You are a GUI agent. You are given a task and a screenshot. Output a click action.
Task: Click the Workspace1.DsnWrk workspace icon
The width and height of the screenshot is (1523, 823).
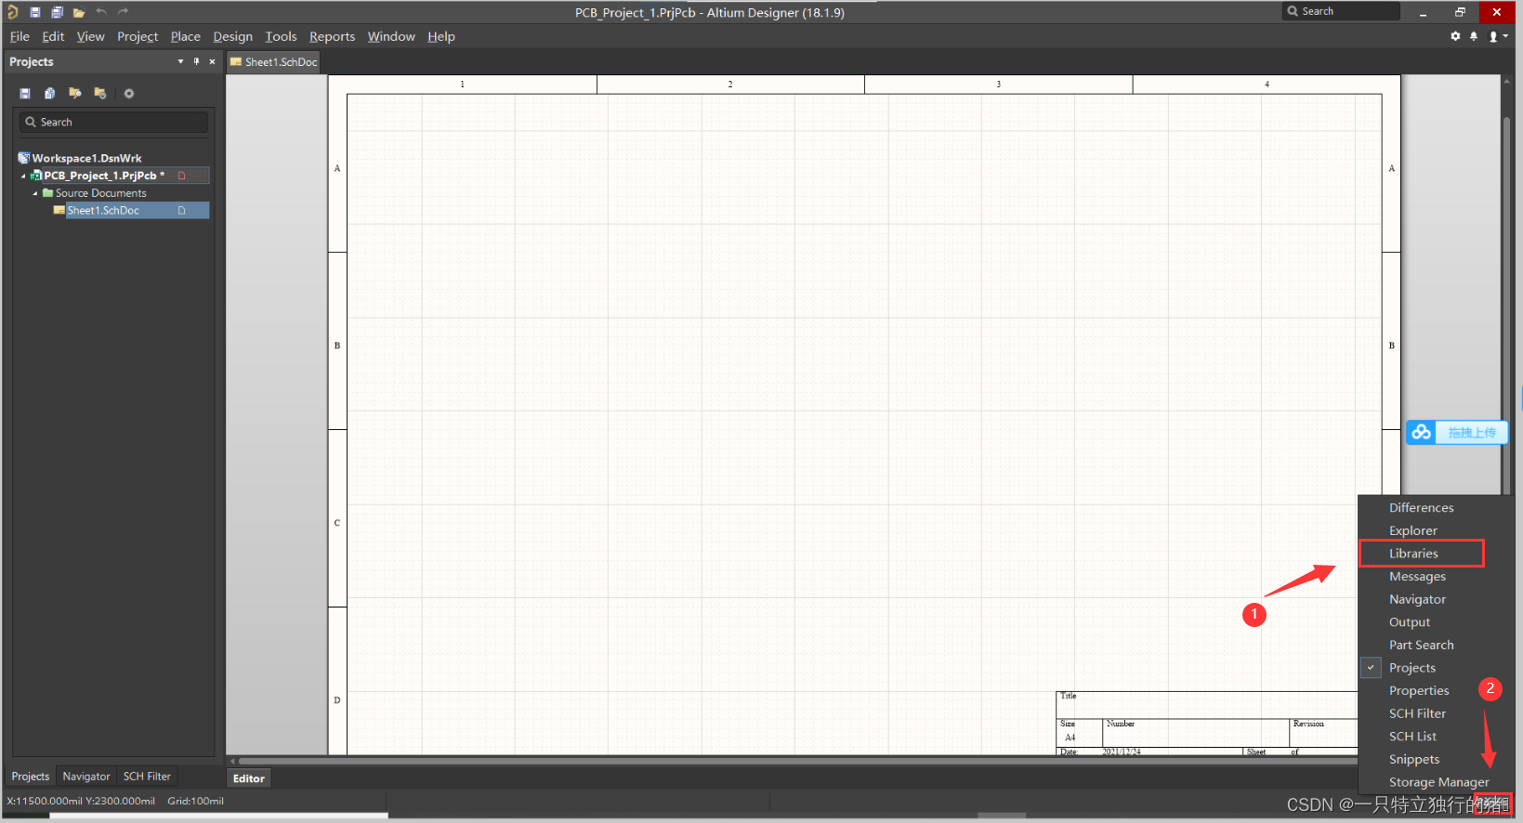pos(24,158)
